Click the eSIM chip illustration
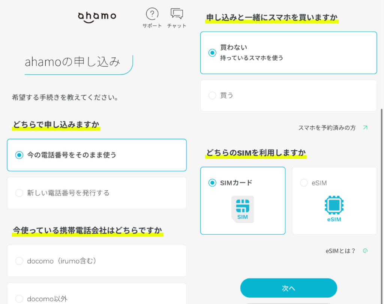Screen dimensions: 384x304 pyautogui.click(x=334, y=208)
